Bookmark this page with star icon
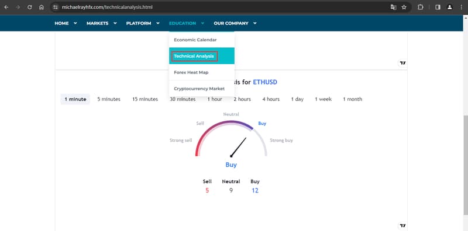Viewport: 468px width, 231px height. (404, 7)
